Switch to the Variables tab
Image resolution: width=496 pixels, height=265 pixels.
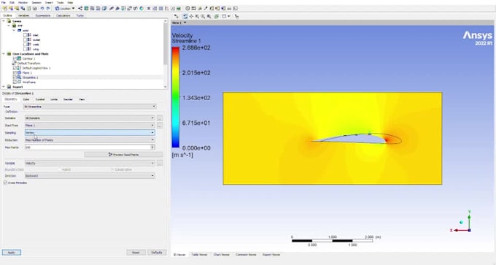coord(24,15)
